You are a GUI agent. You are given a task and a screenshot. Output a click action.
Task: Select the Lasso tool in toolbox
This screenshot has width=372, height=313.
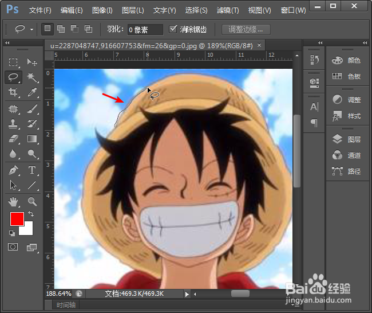coord(13,77)
